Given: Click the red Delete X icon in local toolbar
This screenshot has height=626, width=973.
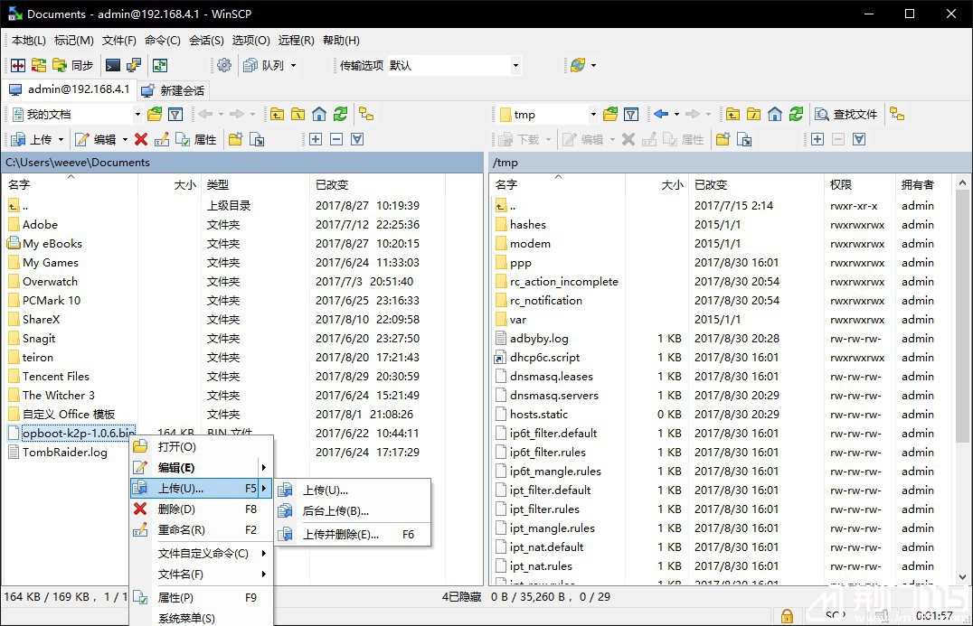Looking at the screenshot, I should pyautogui.click(x=141, y=139).
